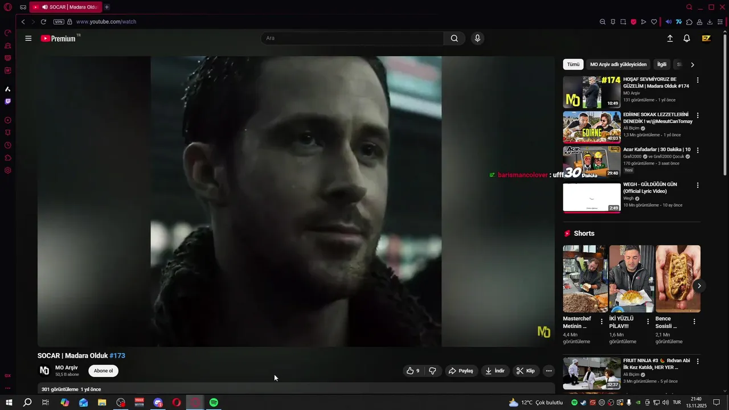729x410 pixels.
Task: Open the YouTube hamburger guide menu
Action: [28, 38]
